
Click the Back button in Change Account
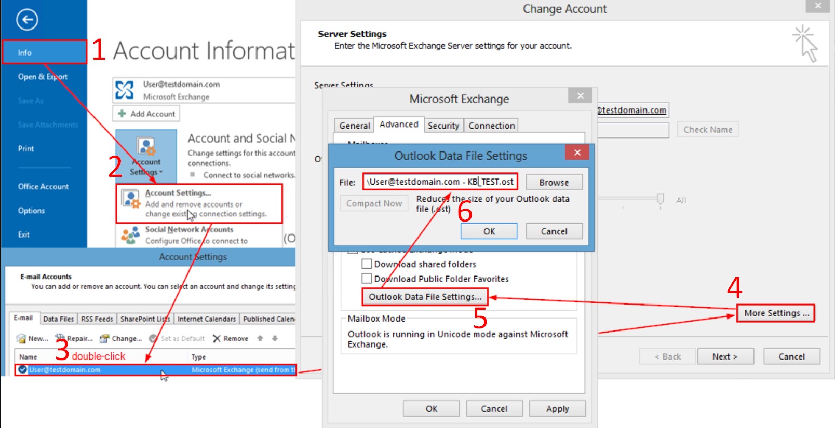(667, 356)
